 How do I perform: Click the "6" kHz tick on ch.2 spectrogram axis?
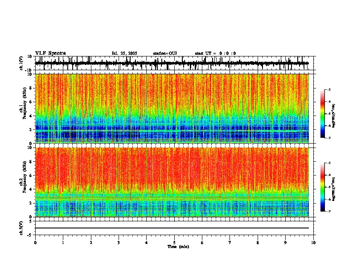31,176
